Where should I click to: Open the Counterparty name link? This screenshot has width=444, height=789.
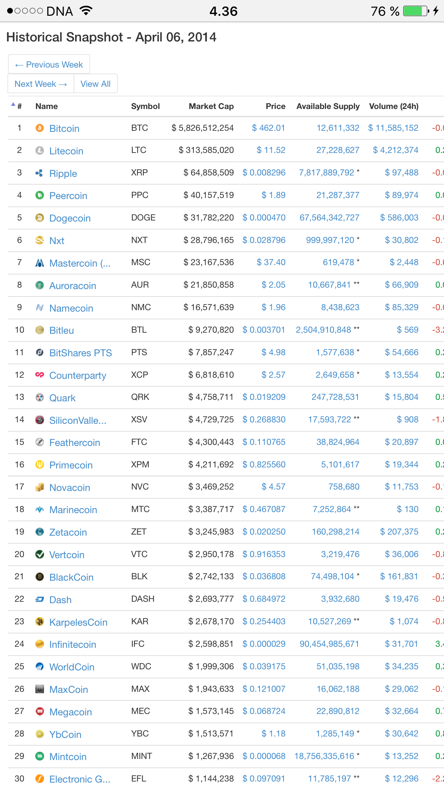click(x=78, y=375)
